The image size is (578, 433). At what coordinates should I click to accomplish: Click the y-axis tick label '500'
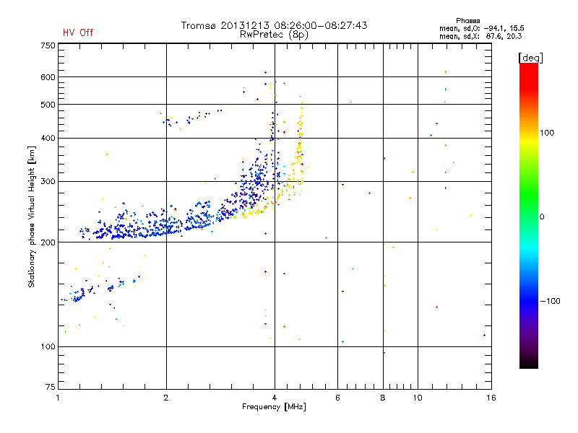[x=48, y=105]
